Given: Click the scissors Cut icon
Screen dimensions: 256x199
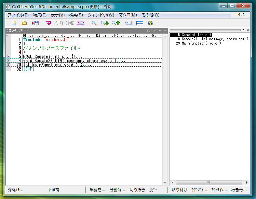Looking at the screenshot, I should click(70, 23).
